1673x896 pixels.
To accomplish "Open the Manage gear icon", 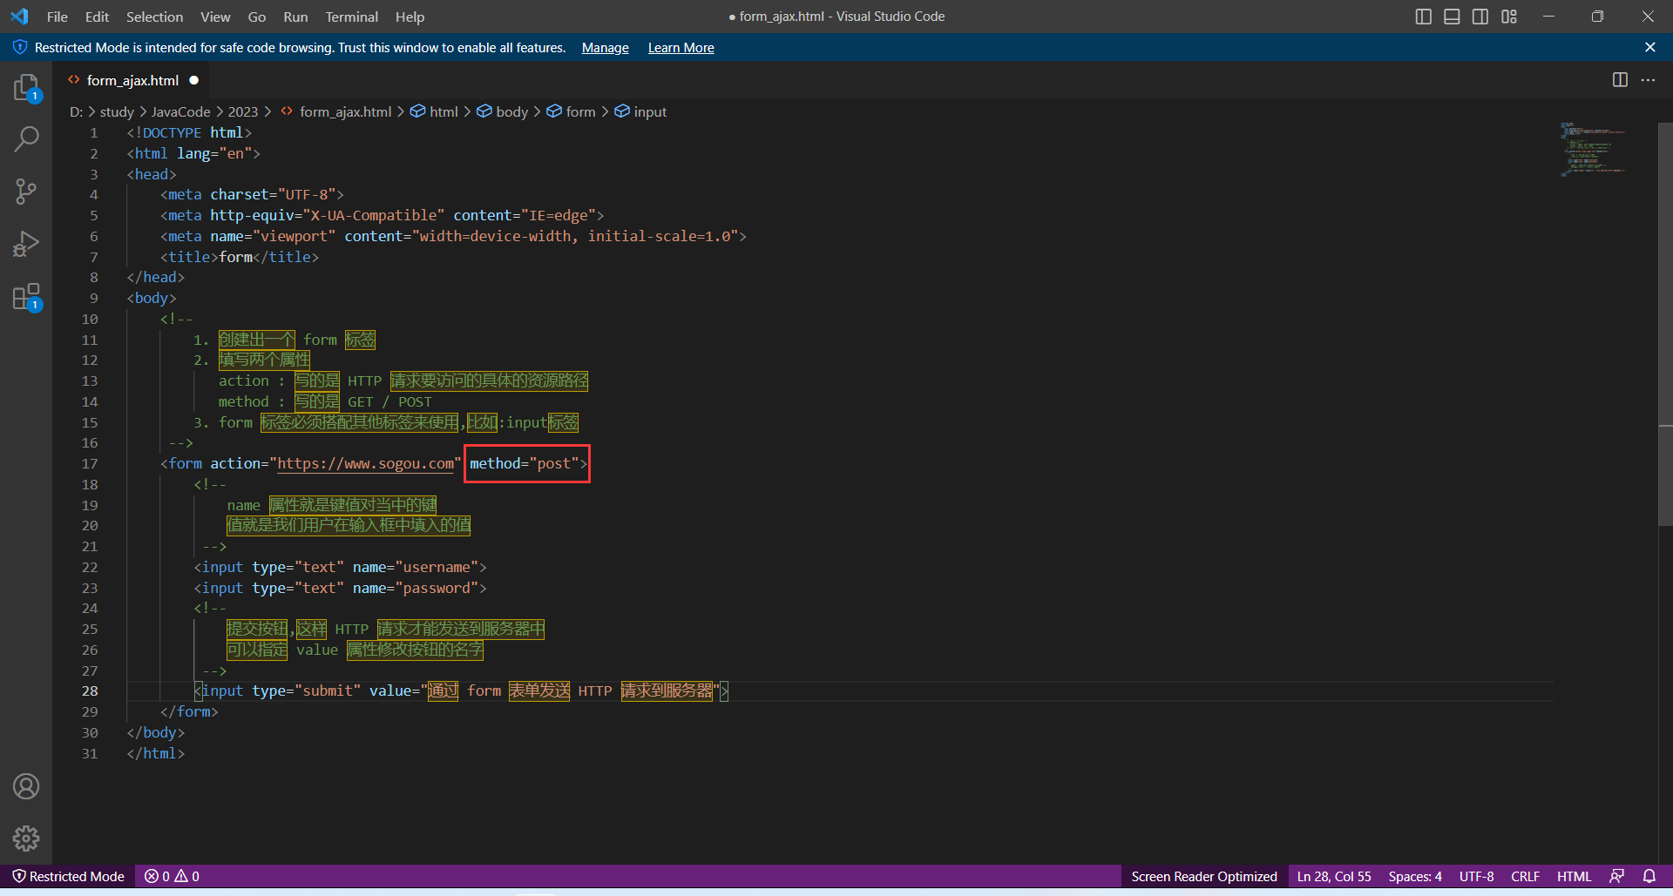I will (x=26, y=839).
